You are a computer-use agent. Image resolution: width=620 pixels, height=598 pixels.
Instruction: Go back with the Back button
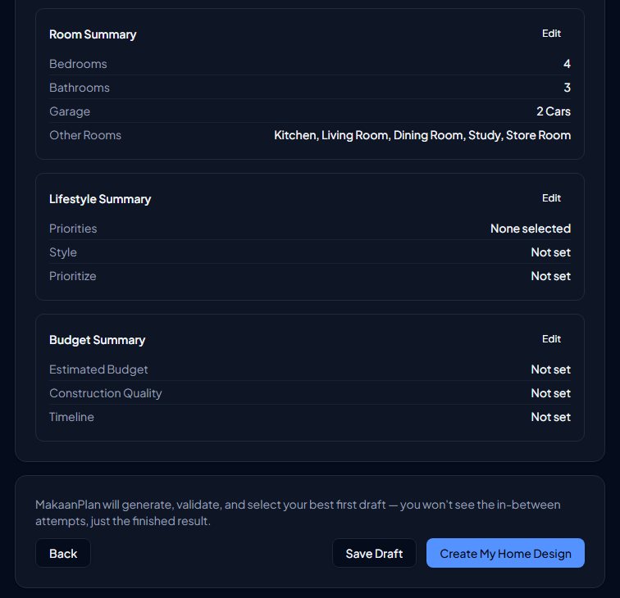63,554
